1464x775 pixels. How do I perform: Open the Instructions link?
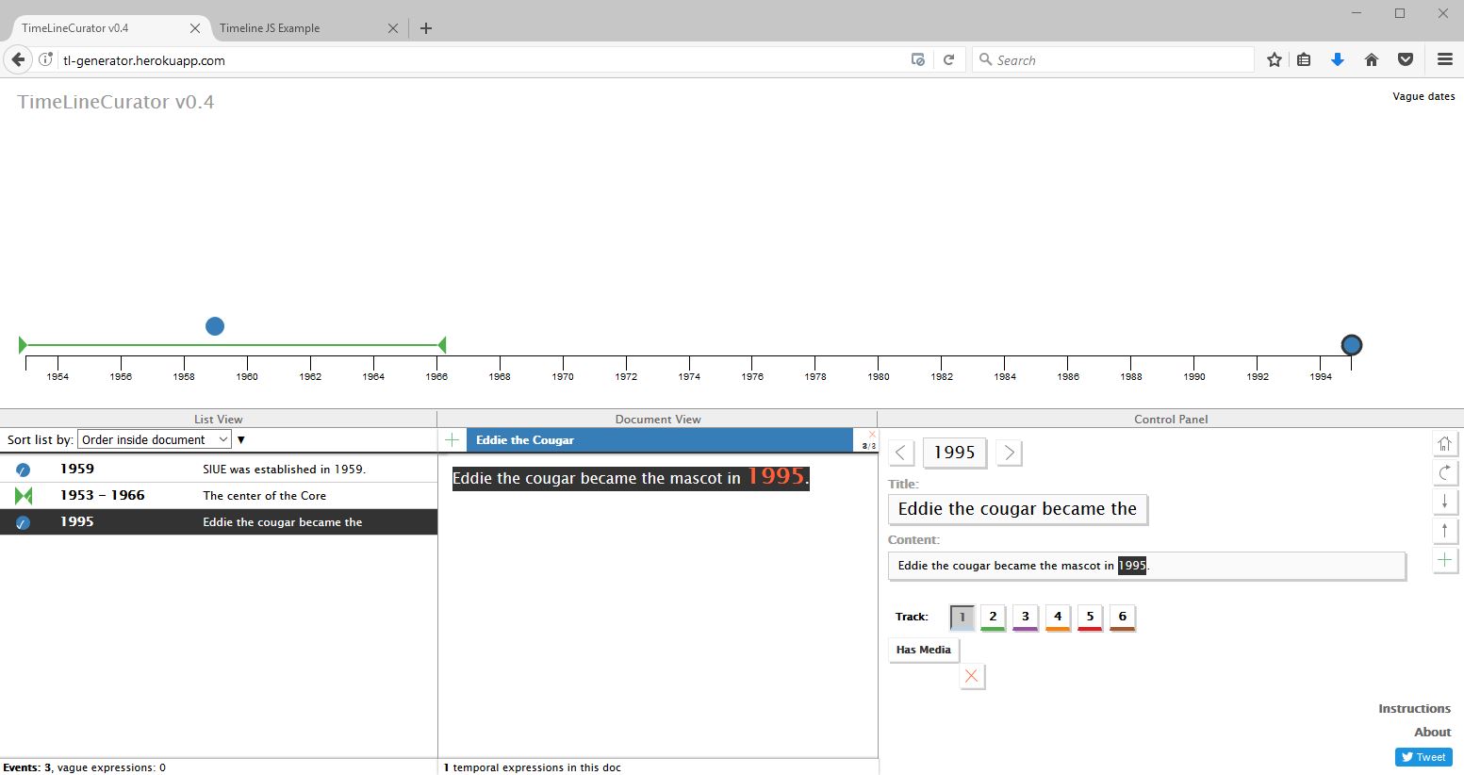click(x=1414, y=708)
